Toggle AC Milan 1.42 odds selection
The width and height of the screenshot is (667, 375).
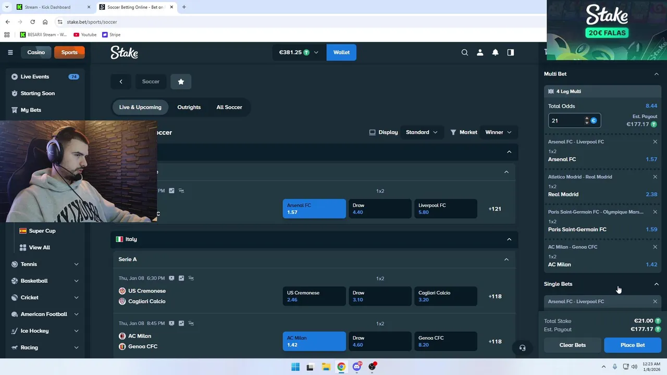click(x=314, y=342)
